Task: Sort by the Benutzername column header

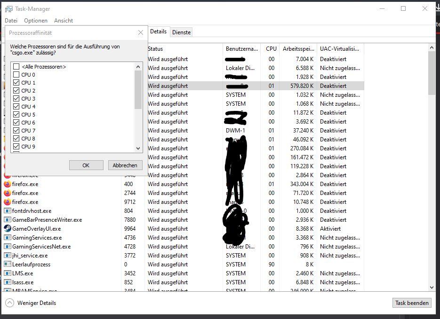Action: pos(241,49)
